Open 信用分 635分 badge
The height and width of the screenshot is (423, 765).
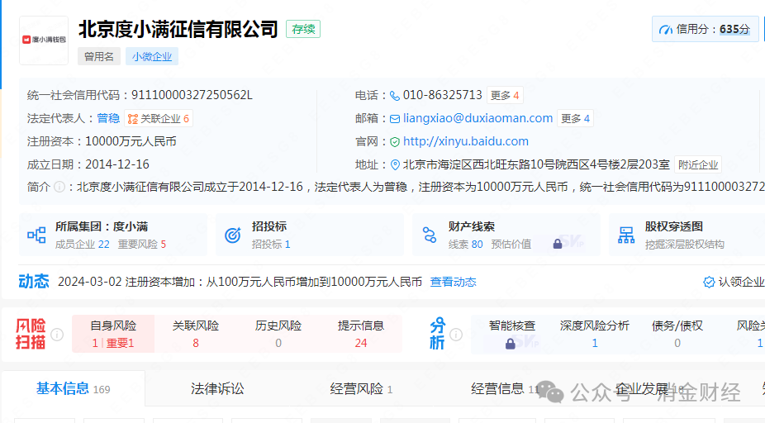pos(705,29)
